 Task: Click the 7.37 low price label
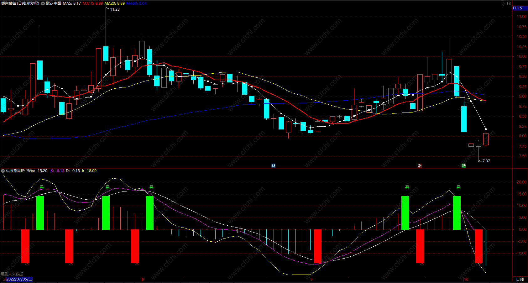(x=486, y=161)
